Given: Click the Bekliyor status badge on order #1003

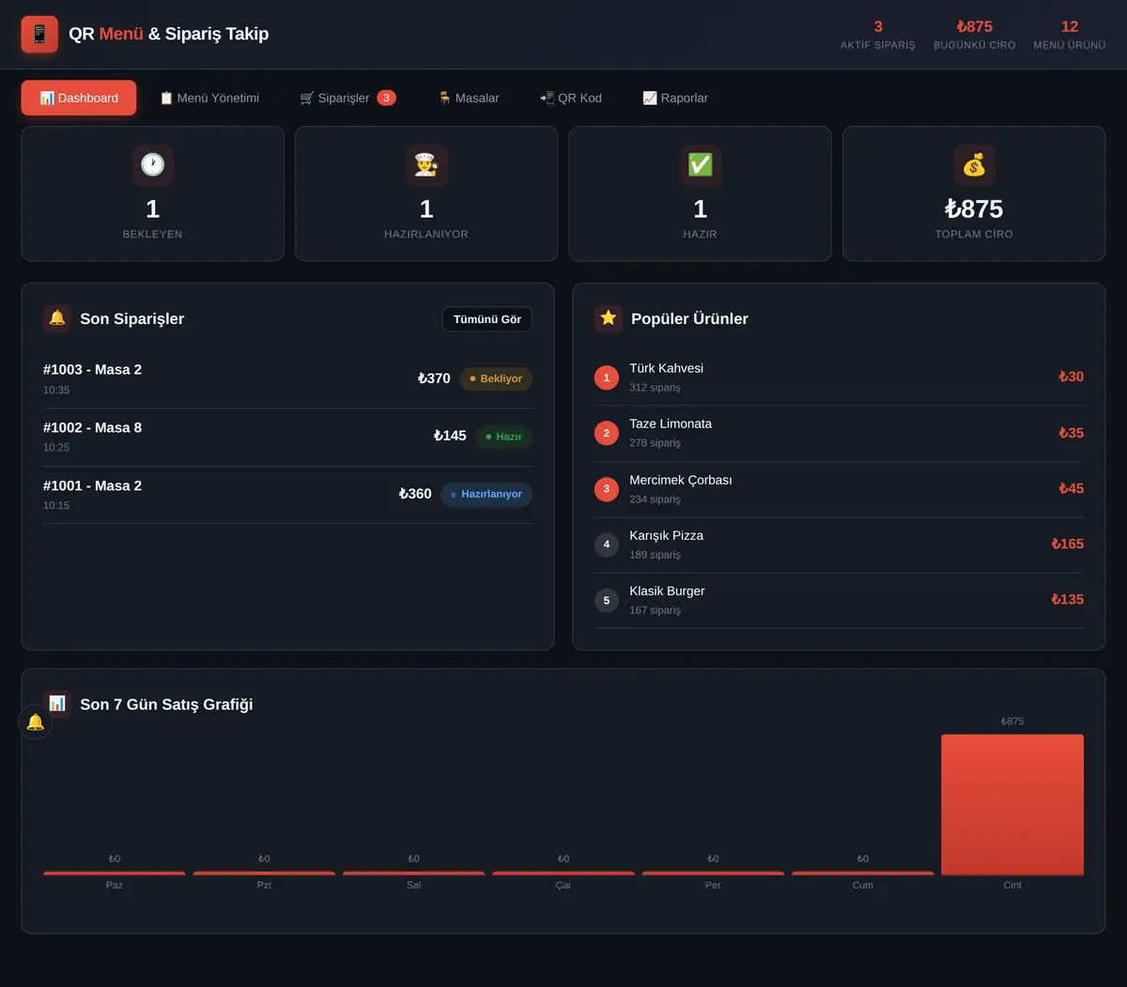Looking at the screenshot, I should click(x=496, y=378).
